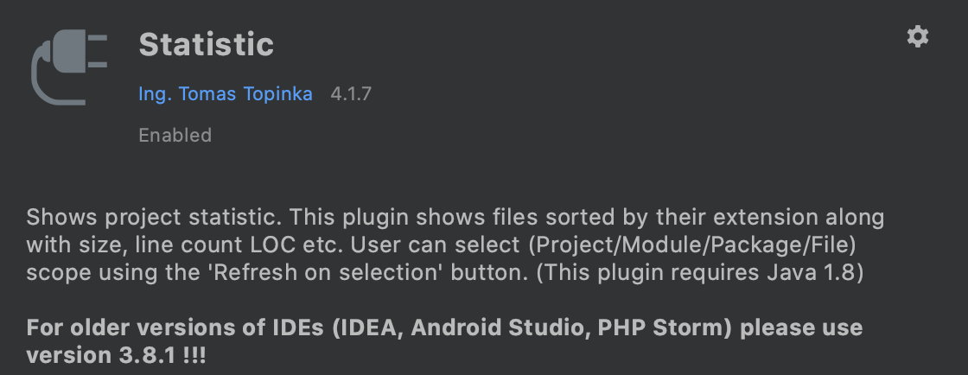Click 'This plugin requires Java 1.8' note
Screen dimensions: 968x375
tap(700, 273)
